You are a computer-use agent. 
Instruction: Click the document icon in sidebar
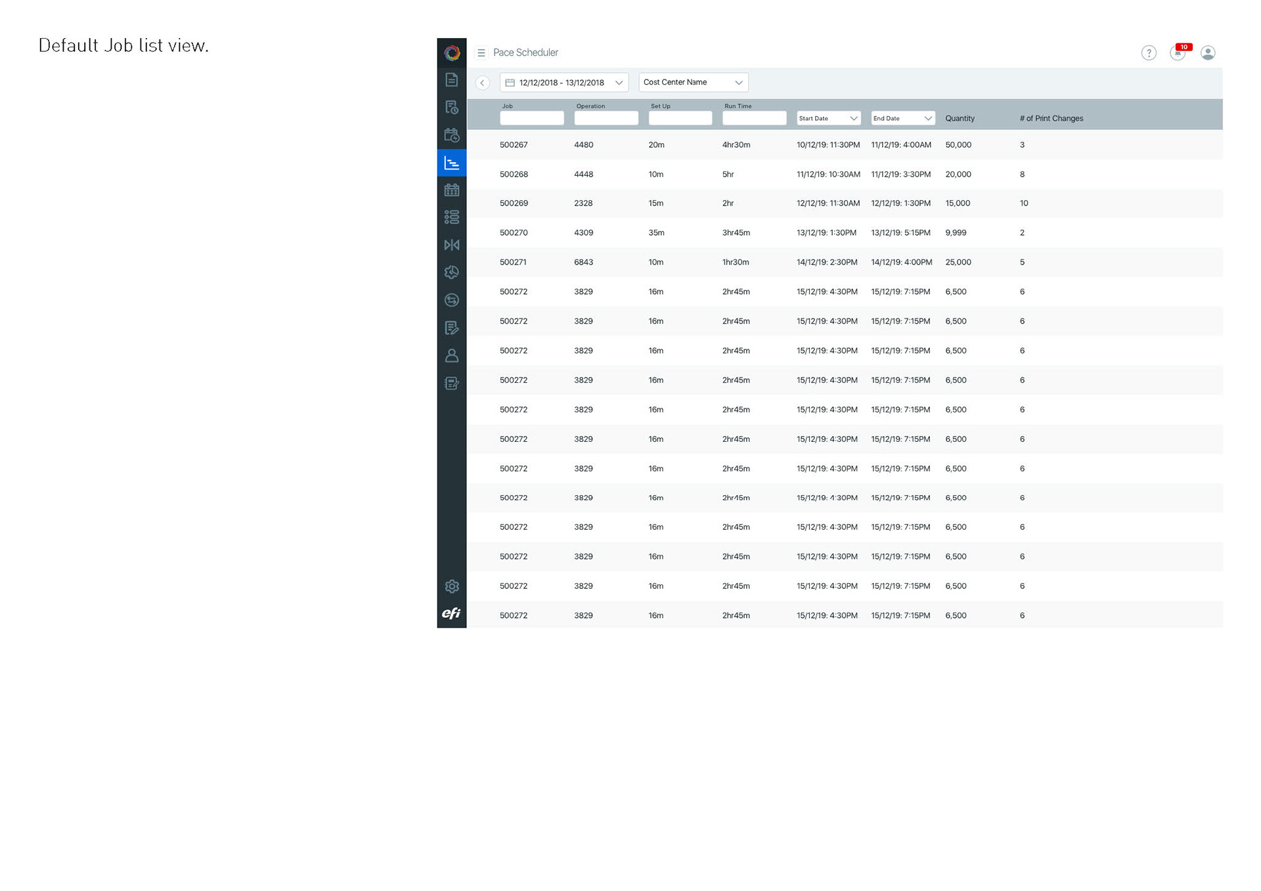coord(451,80)
